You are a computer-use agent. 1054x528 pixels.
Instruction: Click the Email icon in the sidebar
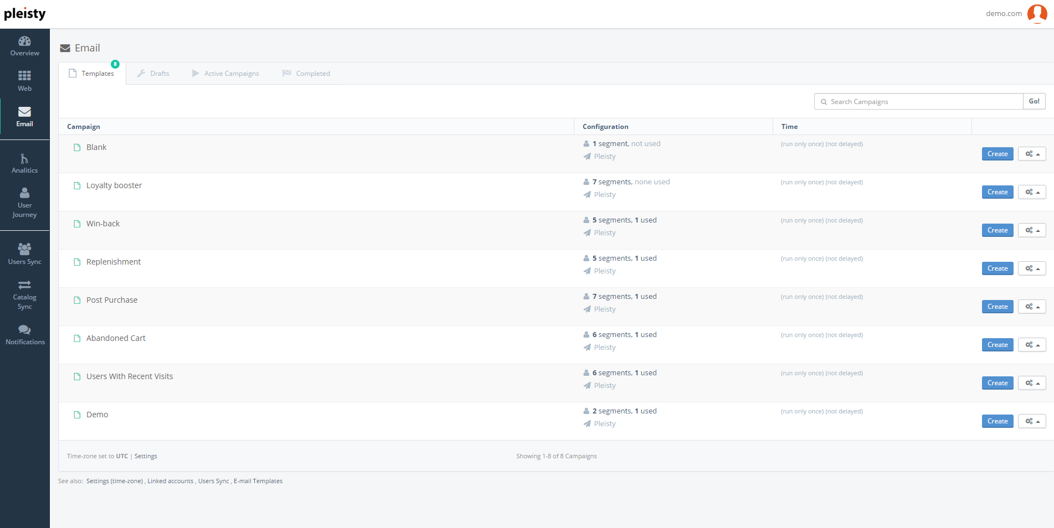click(24, 116)
